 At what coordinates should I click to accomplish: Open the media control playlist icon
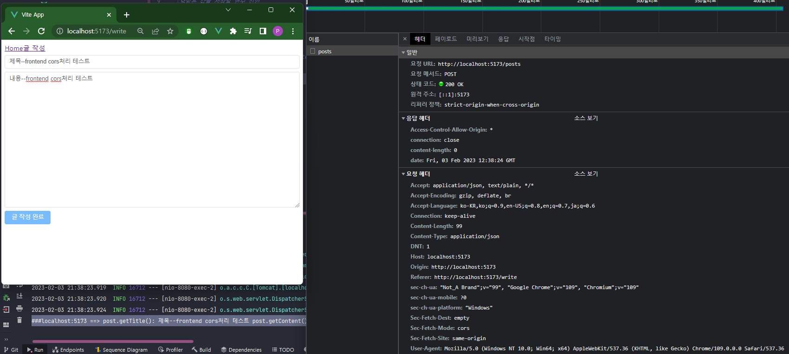tap(248, 31)
